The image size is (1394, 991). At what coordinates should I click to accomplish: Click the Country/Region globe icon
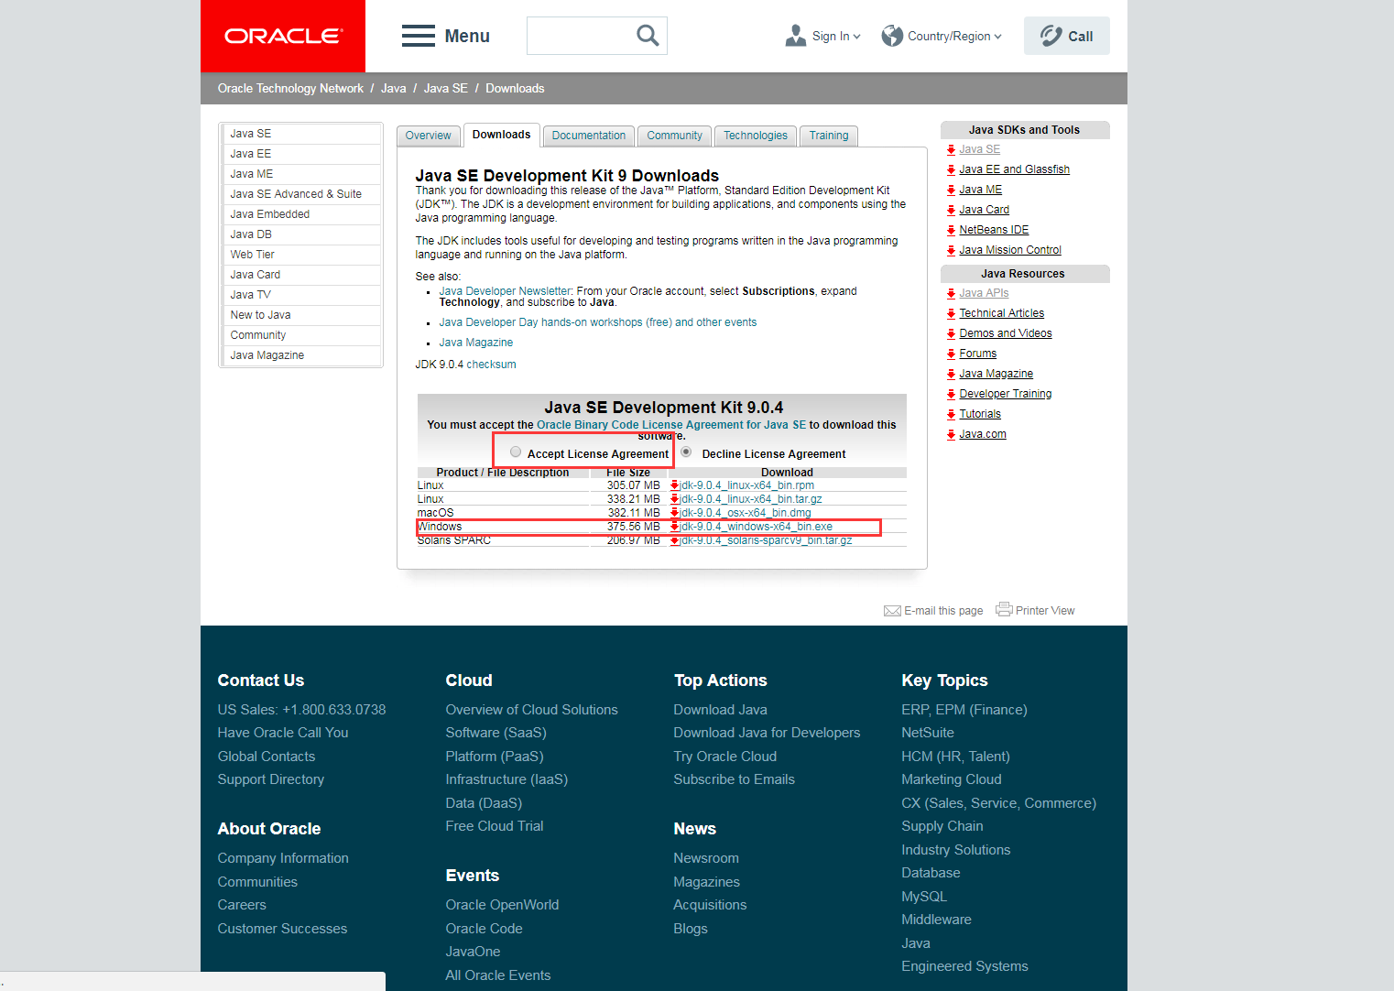(x=892, y=36)
